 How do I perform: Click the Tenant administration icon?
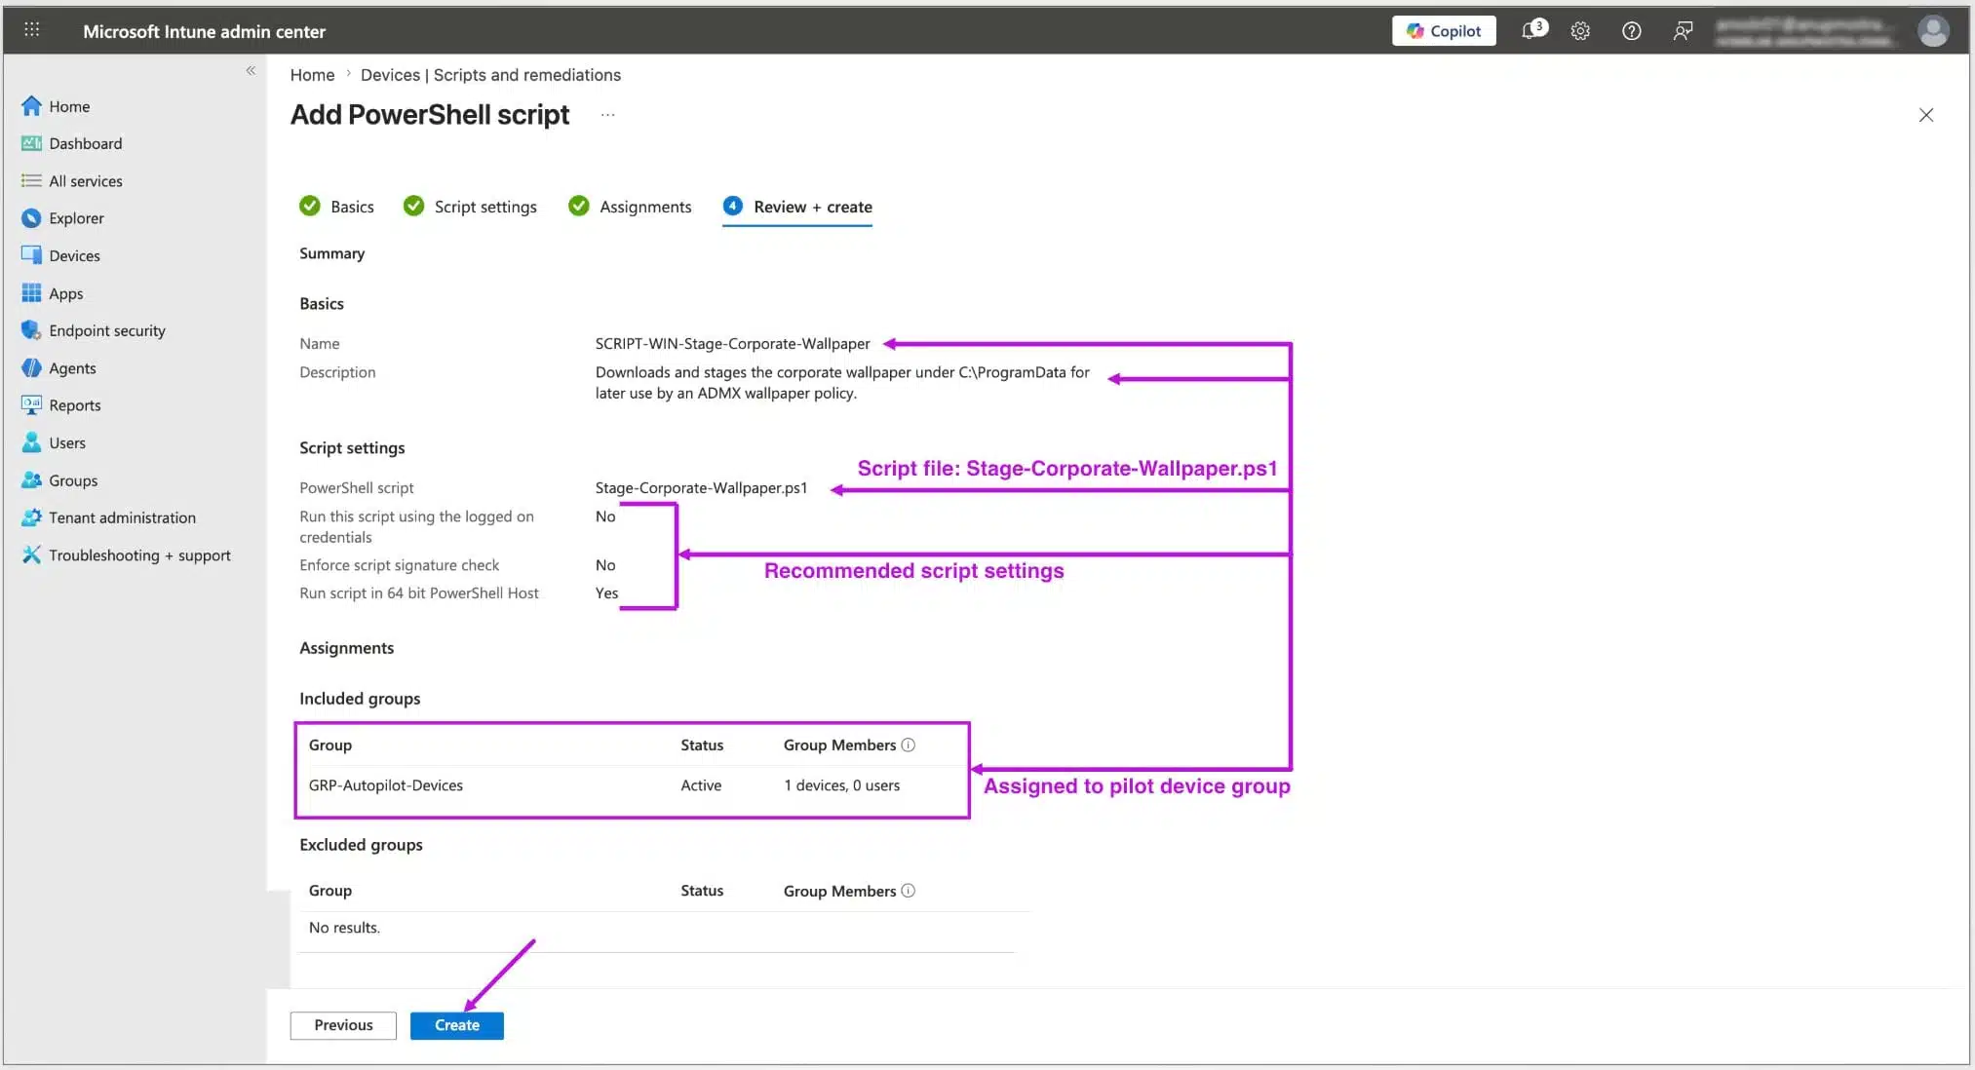(31, 517)
